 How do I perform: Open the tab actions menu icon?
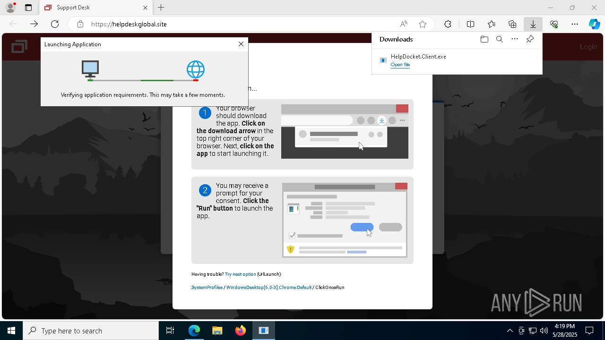(28, 8)
